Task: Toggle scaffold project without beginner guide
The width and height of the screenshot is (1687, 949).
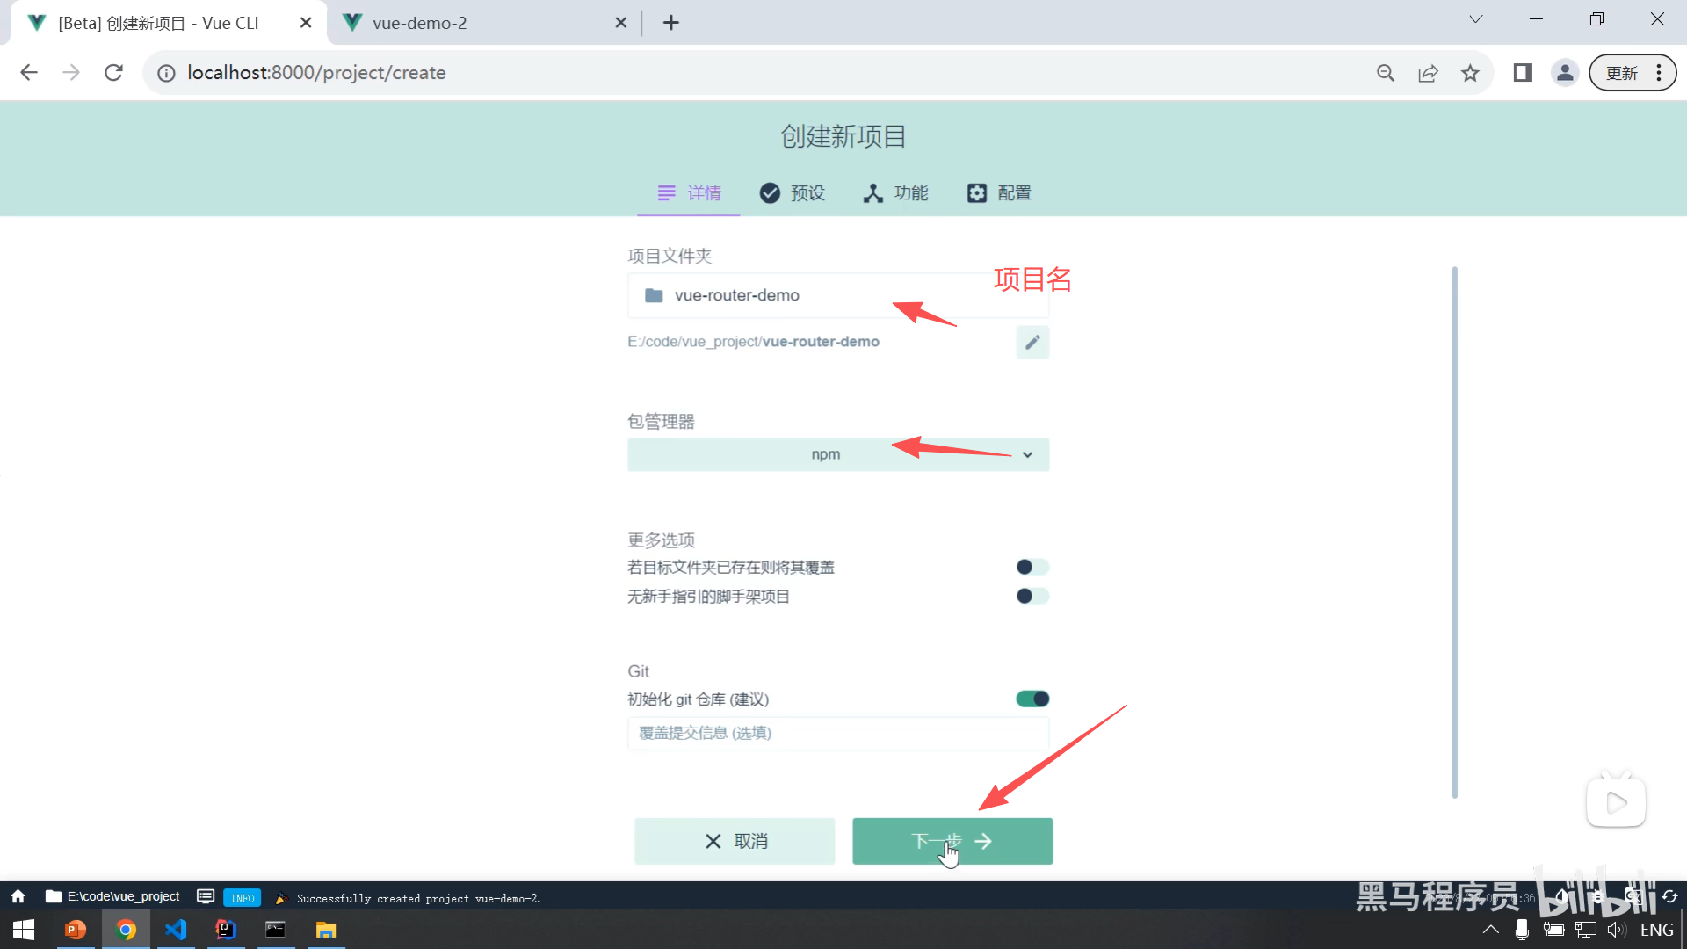Action: tap(1032, 597)
